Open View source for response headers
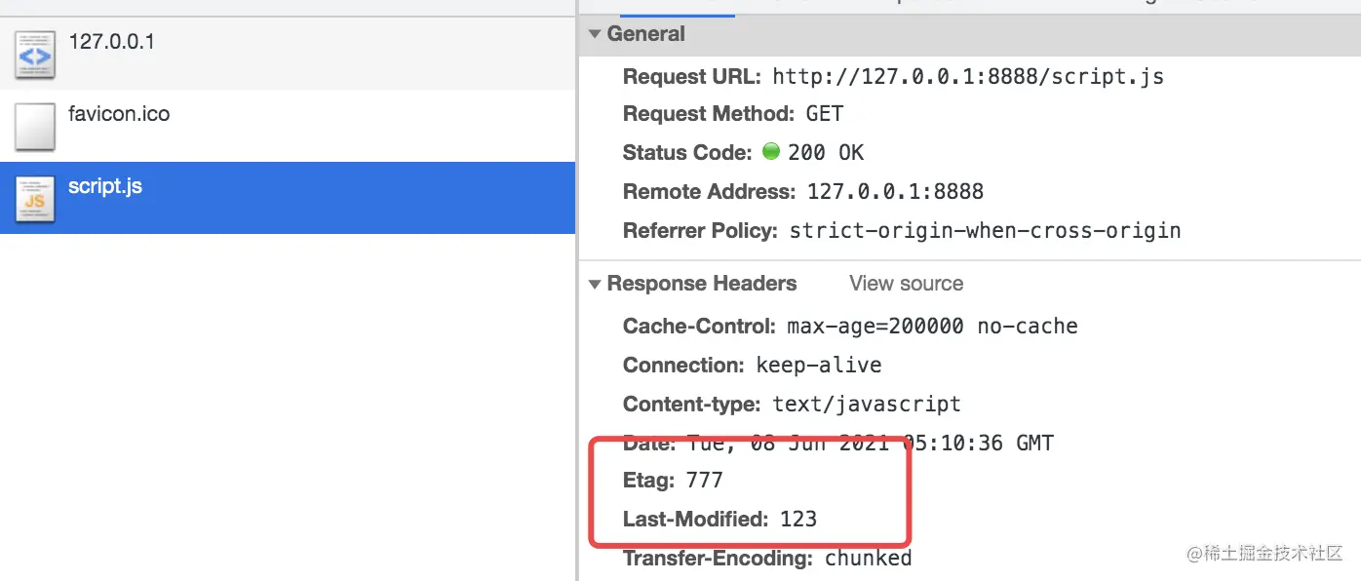The height and width of the screenshot is (581, 1361). point(906,284)
